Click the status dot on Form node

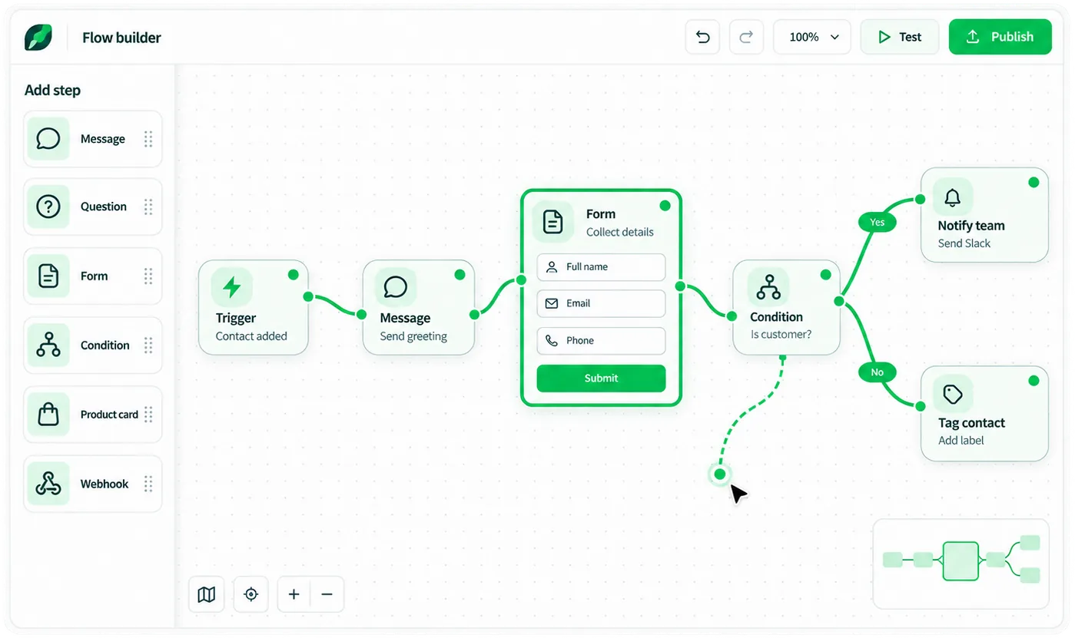[x=665, y=206]
